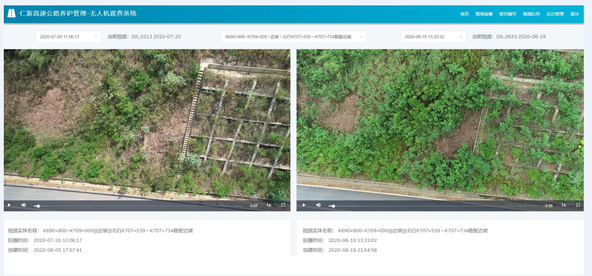Change right video 1x playback speed
592x276 pixels.
563,205
